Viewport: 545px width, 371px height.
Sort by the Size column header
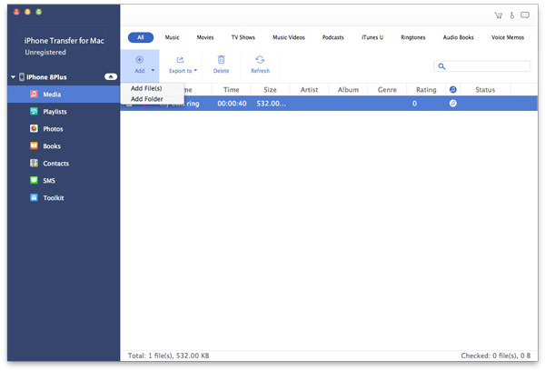[x=270, y=90]
